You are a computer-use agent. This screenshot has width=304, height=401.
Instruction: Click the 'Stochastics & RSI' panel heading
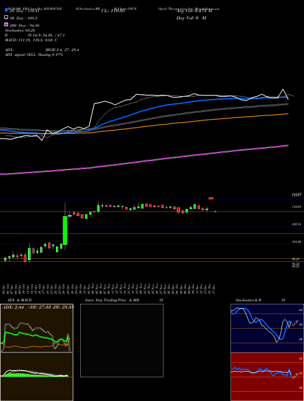point(260,300)
